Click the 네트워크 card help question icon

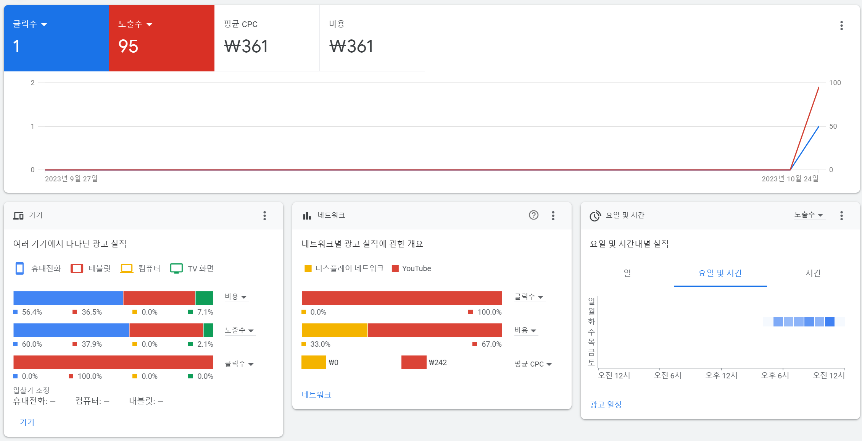click(533, 215)
